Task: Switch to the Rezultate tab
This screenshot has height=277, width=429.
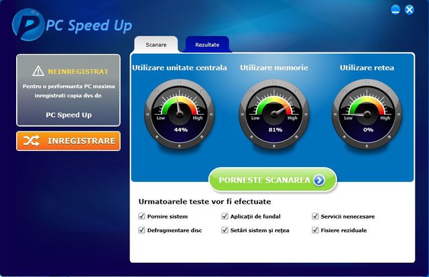Action: pyautogui.click(x=207, y=44)
